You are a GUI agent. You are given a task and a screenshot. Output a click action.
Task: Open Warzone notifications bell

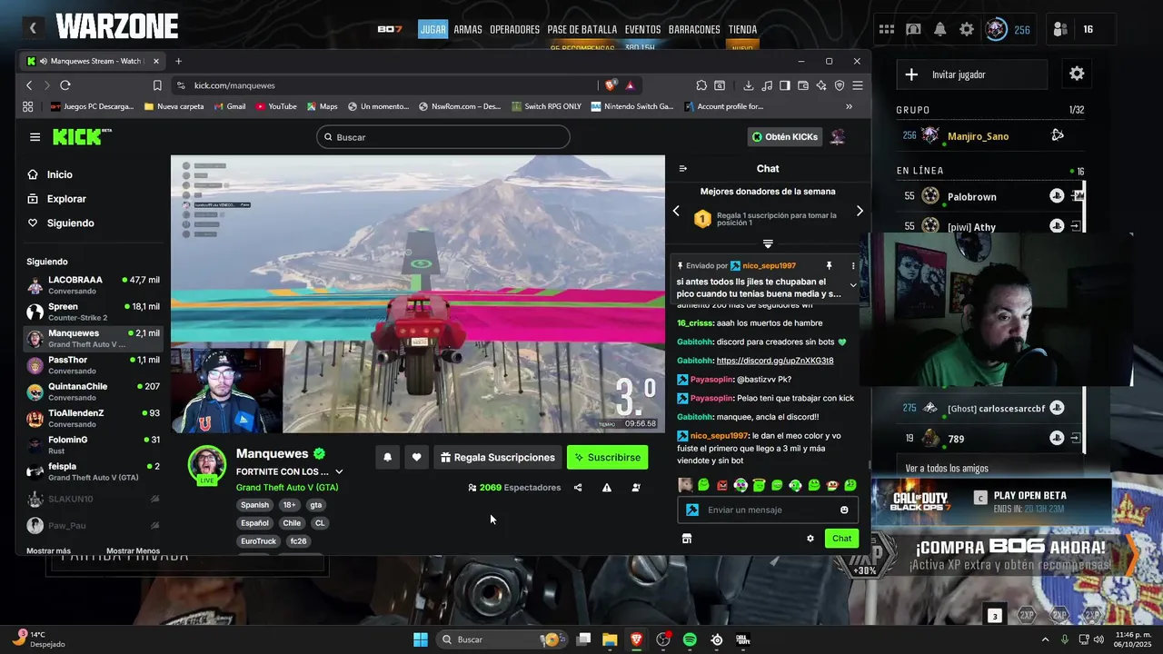[x=940, y=29]
